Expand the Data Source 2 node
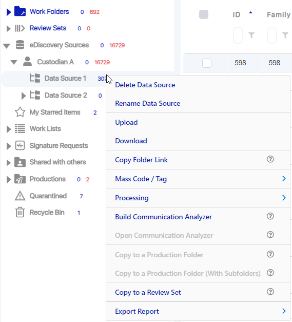Screen dimensions: 292x322 24,96
